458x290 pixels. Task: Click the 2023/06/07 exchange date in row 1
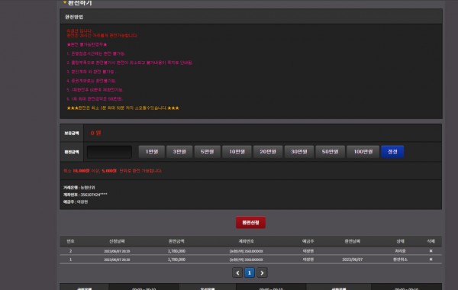(x=352, y=259)
